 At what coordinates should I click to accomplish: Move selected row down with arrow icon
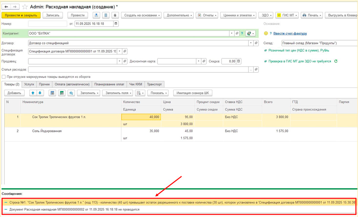coord(40,93)
